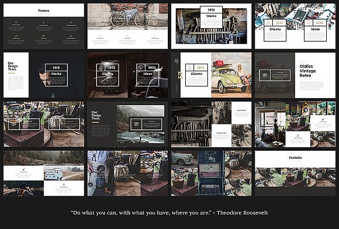
Task: Click the chat bubble icon on the Oldies slide
Action: point(265,75)
